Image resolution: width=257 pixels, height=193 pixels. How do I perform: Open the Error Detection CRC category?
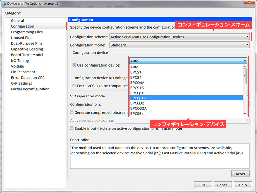pos(28,78)
